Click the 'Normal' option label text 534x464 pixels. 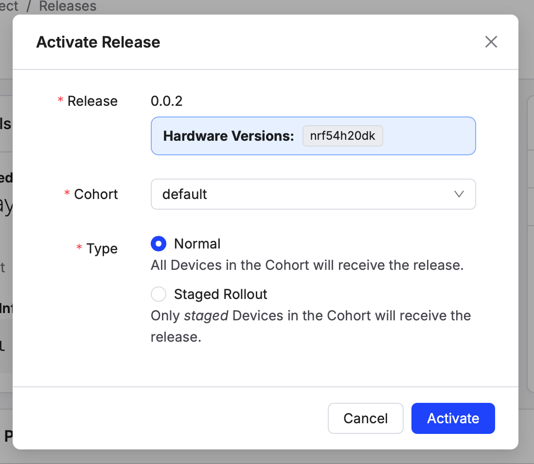(x=197, y=244)
